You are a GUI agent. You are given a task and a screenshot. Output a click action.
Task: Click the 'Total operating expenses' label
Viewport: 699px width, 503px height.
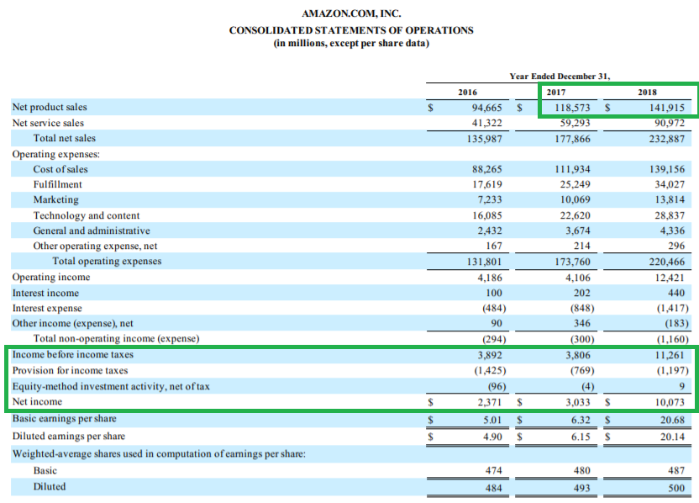107,261
